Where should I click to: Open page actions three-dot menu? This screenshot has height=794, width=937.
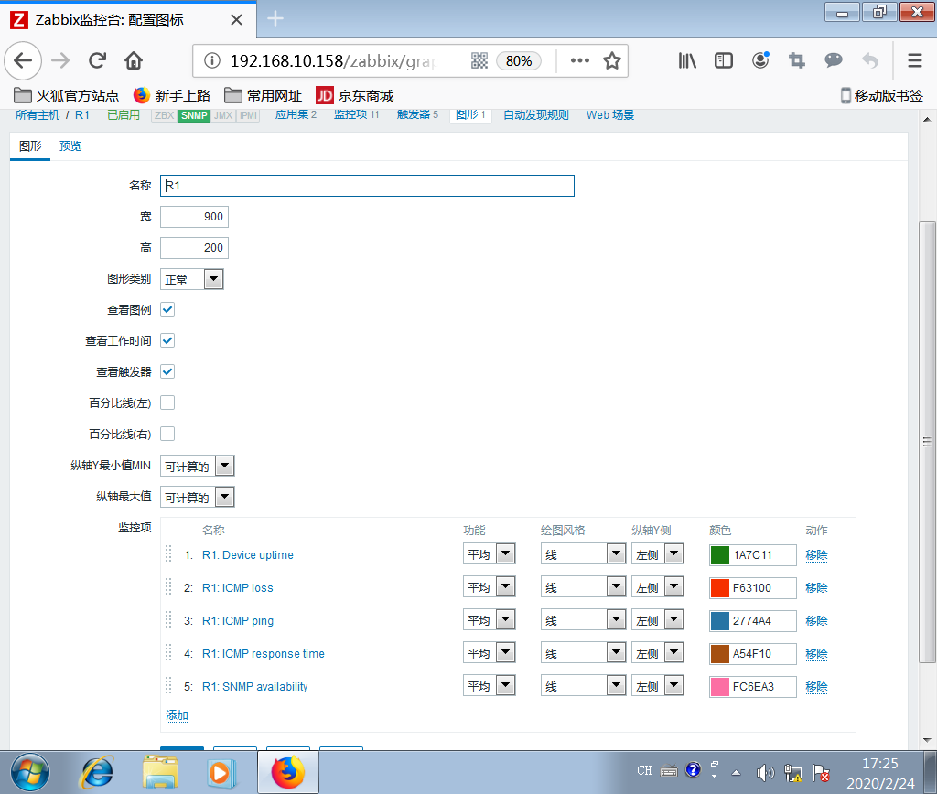point(579,60)
